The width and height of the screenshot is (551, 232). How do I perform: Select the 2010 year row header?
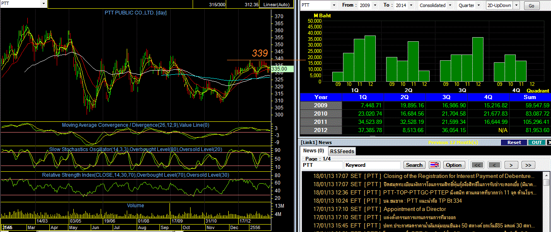[321, 114]
